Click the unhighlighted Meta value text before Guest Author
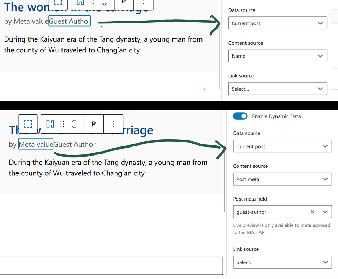 pyautogui.click(x=31, y=21)
